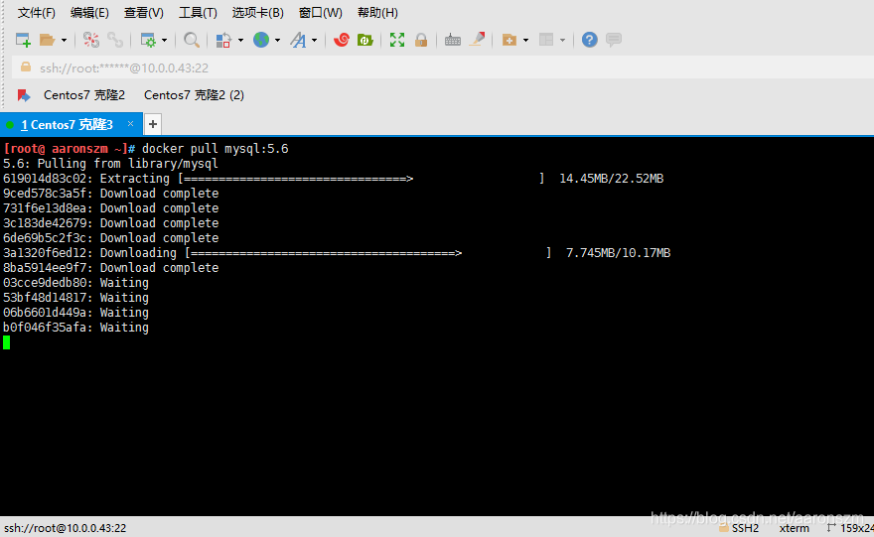Open the 窗口(W) menu
The image size is (874, 537).
click(x=321, y=12)
